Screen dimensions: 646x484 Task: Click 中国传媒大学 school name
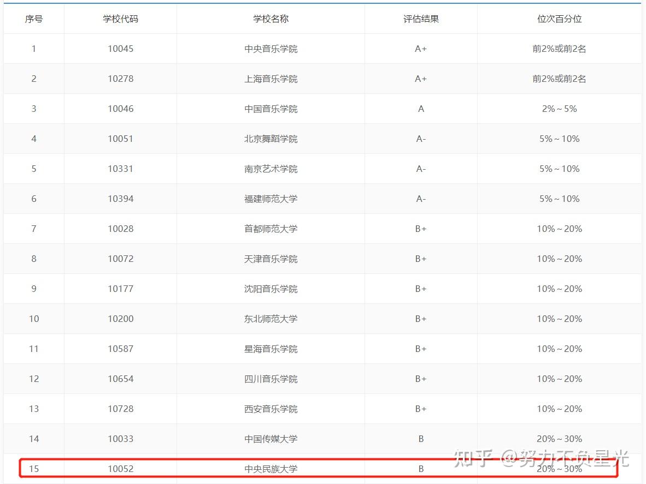tap(271, 439)
